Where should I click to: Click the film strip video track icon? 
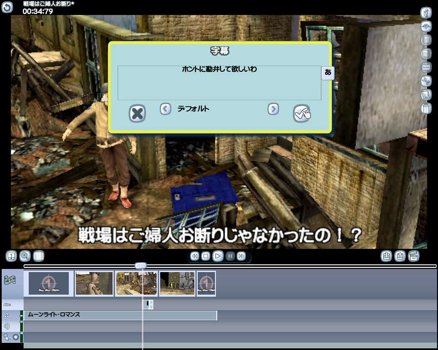click(10, 280)
